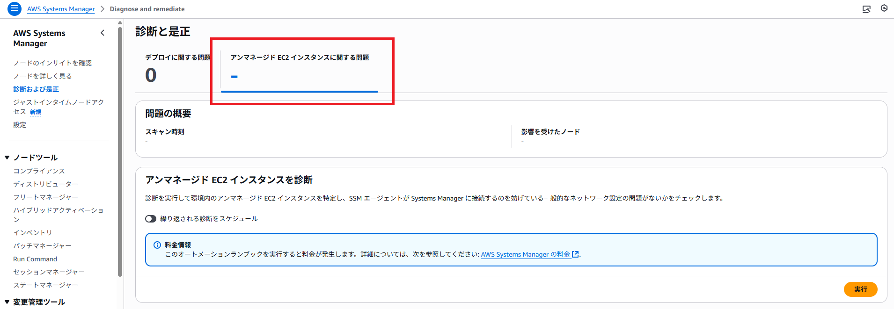The image size is (894, 309).
Task: Open ノードのインサイトを確認 in sidebar
Action: [x=52, y=63]
